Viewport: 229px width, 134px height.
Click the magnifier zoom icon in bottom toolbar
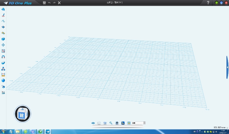pos(111,123)
